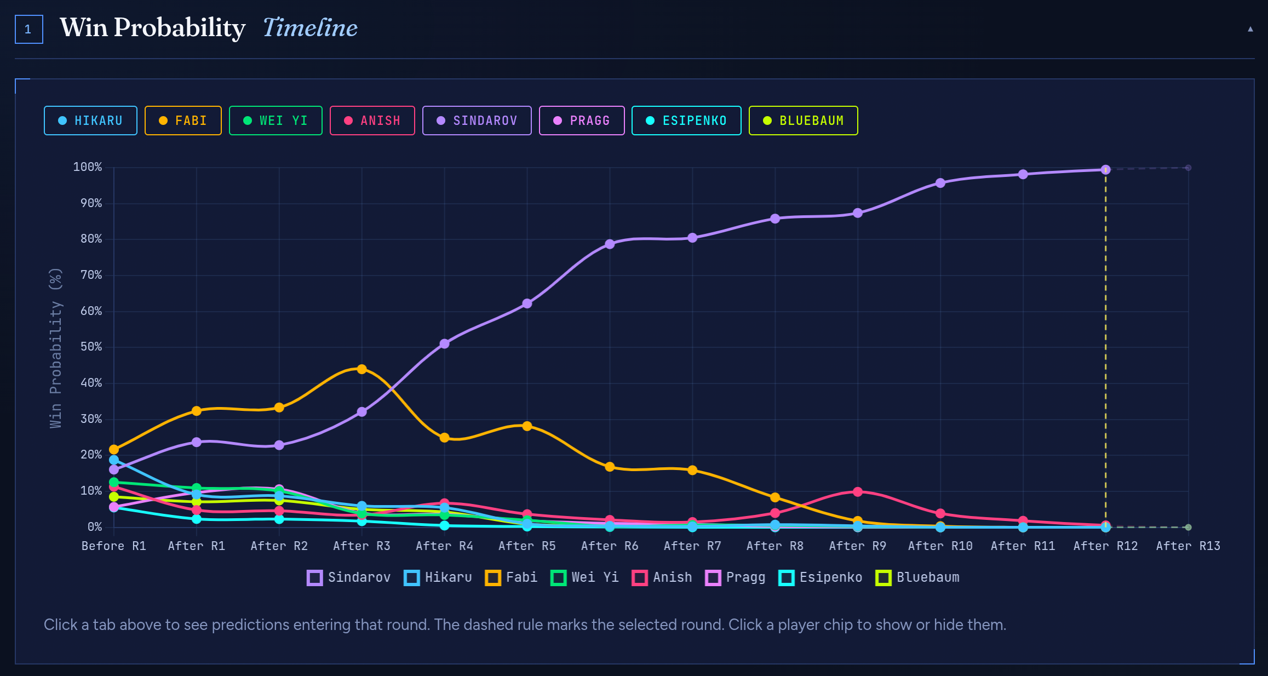Toggle the ESIPENKO chip
The image size is (1268, 676).
[x=686, y=121]
